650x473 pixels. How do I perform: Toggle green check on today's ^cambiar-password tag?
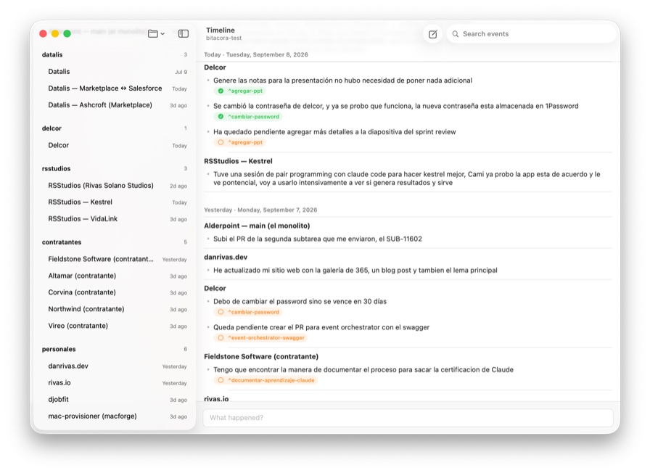click(x=221, y=117)
